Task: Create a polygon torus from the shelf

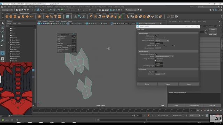Action: [23, 17]
